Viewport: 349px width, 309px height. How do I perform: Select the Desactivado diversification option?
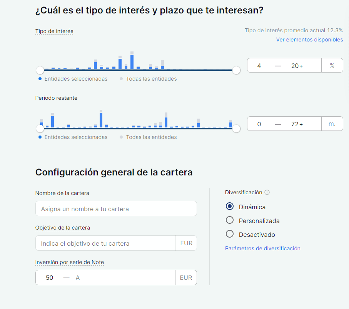230,234
